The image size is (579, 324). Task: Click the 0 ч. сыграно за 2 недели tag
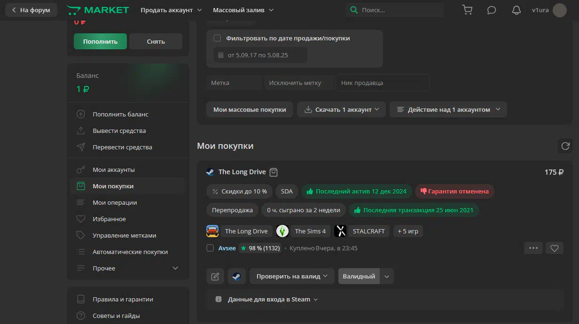(x=304, y=210)
